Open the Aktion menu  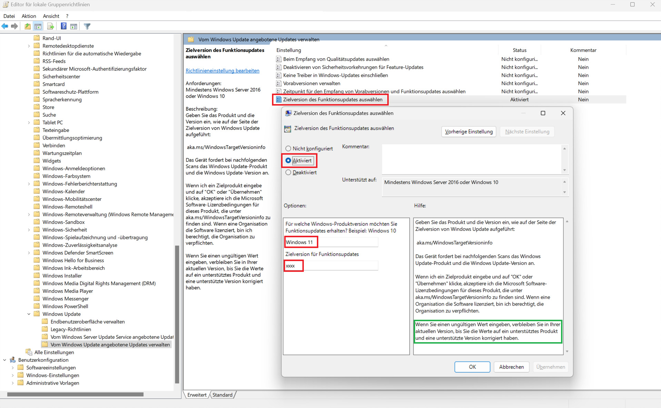pyautogui.click(x=29, y=16)
